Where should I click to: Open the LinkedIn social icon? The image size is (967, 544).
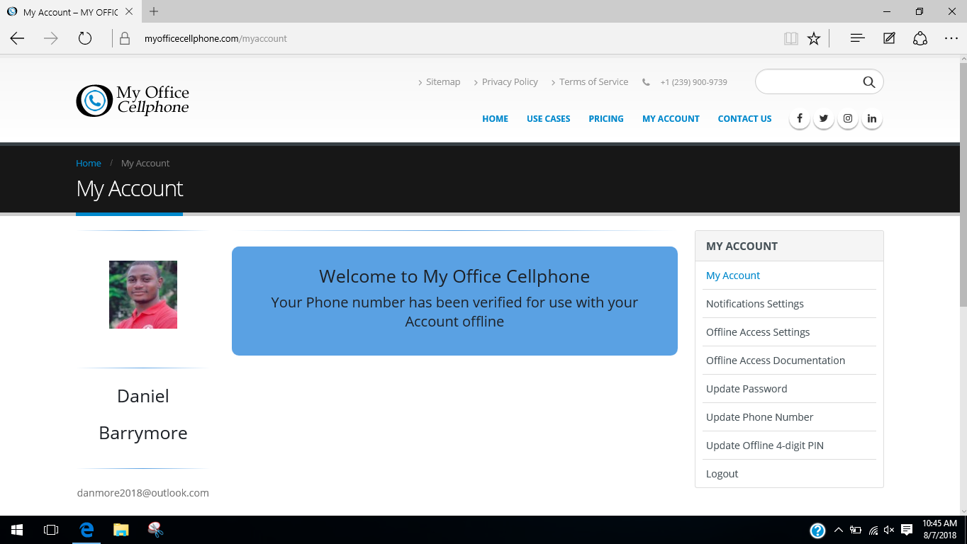(872, 118)
